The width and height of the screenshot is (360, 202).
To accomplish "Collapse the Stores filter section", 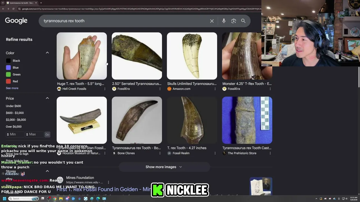I will [47, 171].
